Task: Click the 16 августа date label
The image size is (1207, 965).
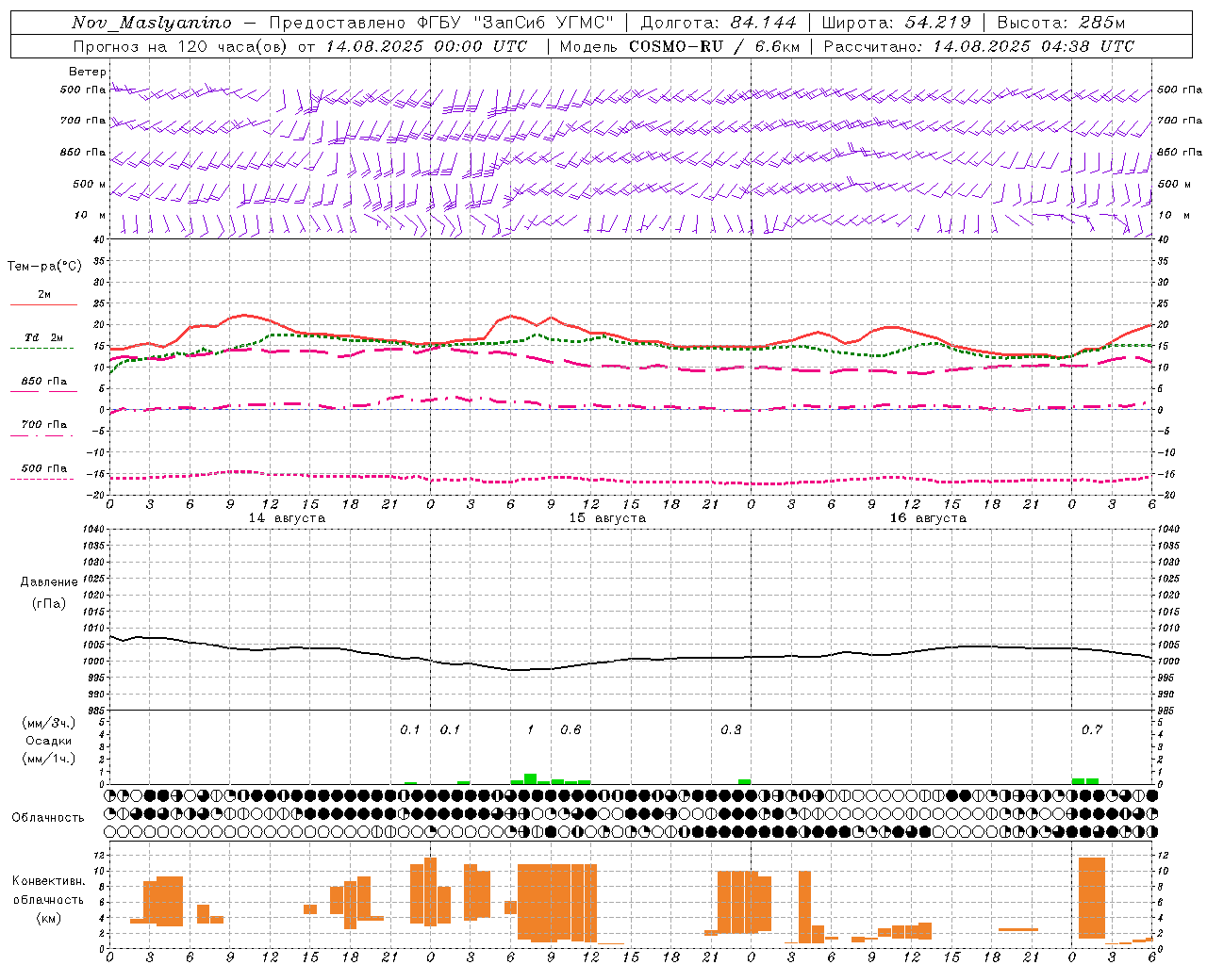Action: (x=928, y=518)
